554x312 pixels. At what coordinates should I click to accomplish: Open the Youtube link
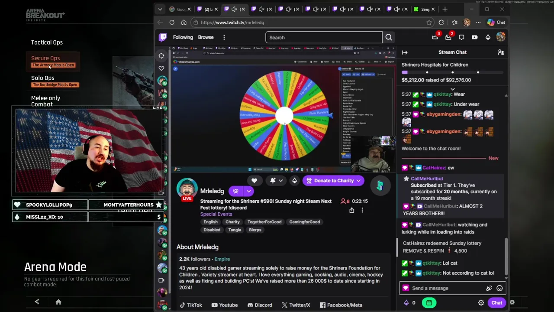coord(225,305)
